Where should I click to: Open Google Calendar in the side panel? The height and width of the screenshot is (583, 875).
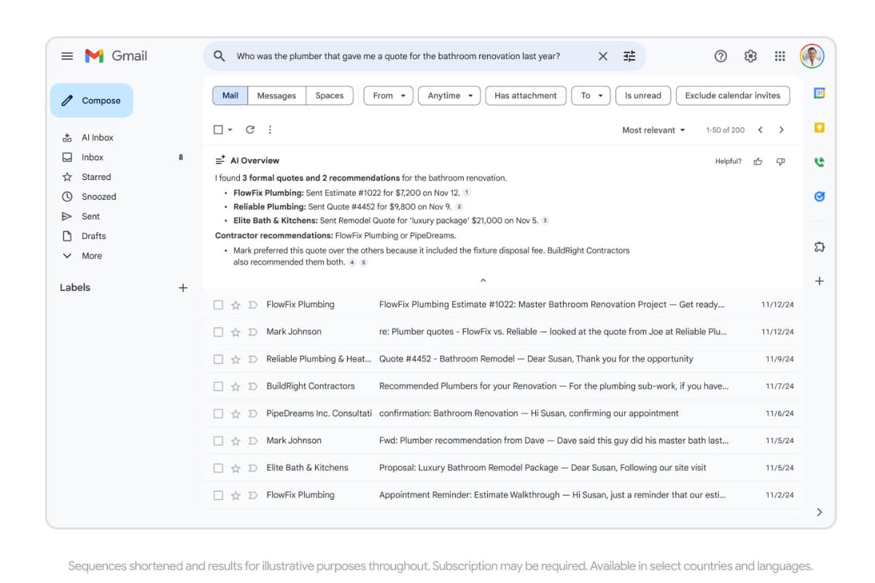[x=819, y=94]
